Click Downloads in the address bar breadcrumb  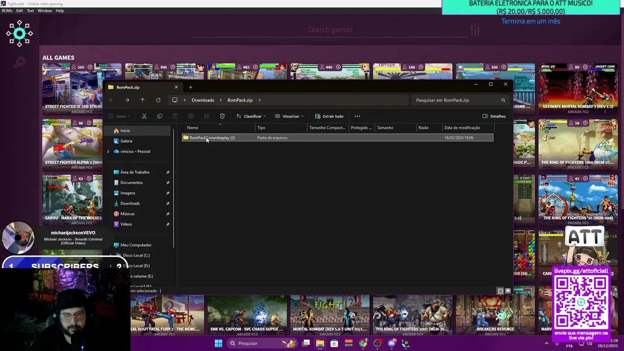203,100
